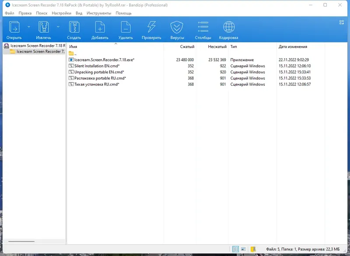Open the Настройки menu
Image resolution: width=350 pixels, height=256 pixels.
coord(61,13)
